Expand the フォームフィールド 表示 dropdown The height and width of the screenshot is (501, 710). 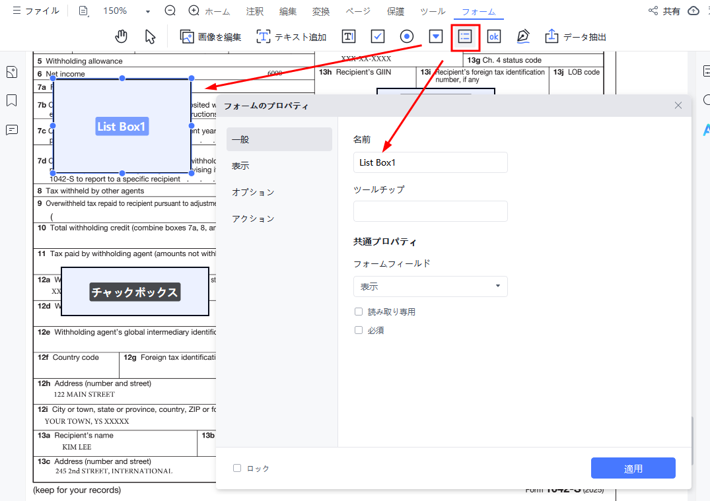click(430, 286)
